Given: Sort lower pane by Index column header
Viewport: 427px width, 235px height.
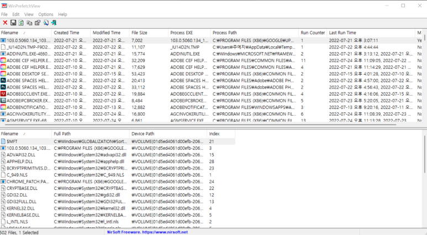Looking at the screenshot, I should click(x=221, y=134).
